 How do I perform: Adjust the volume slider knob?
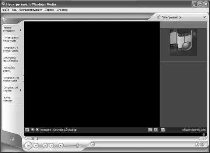[77, 146]
